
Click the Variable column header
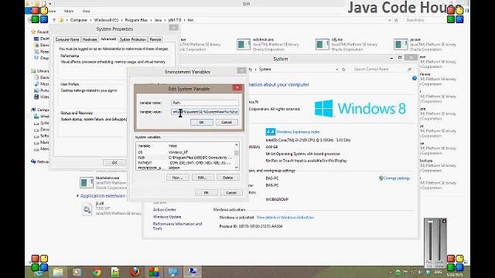coord(144,146)
